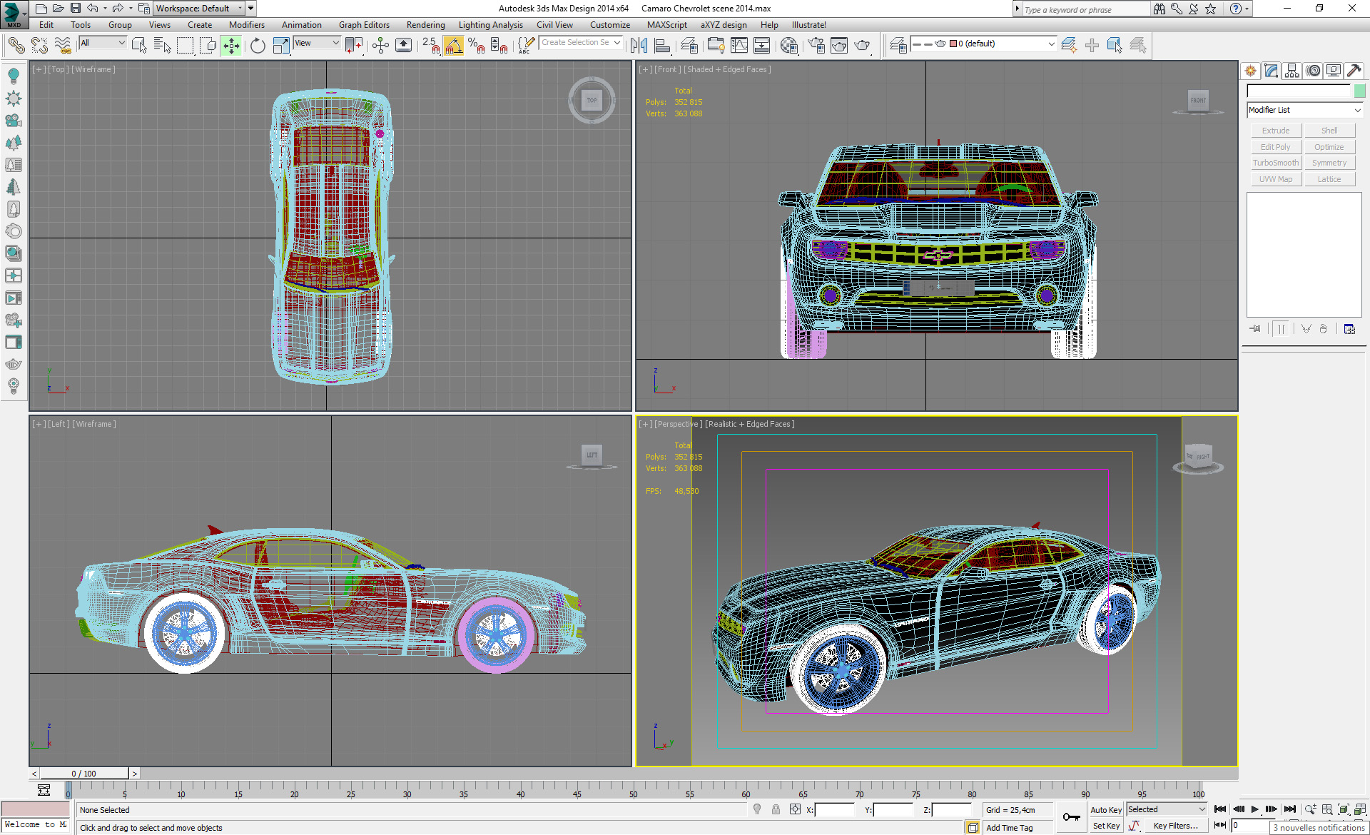Screen dimensions: 1370x835
Task: Click Zoom Extents All Selected icon
Action: [1361, 809]
